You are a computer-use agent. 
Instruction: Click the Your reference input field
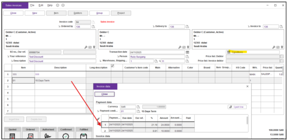coord(62,57)
